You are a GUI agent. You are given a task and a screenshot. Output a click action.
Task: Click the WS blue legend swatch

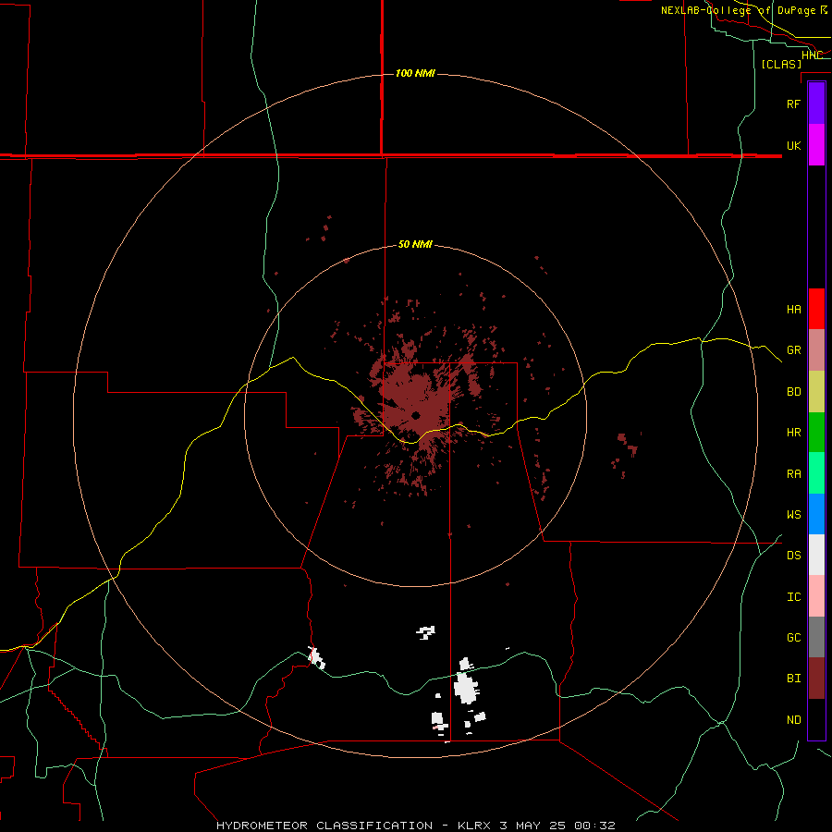pos(816,514)
